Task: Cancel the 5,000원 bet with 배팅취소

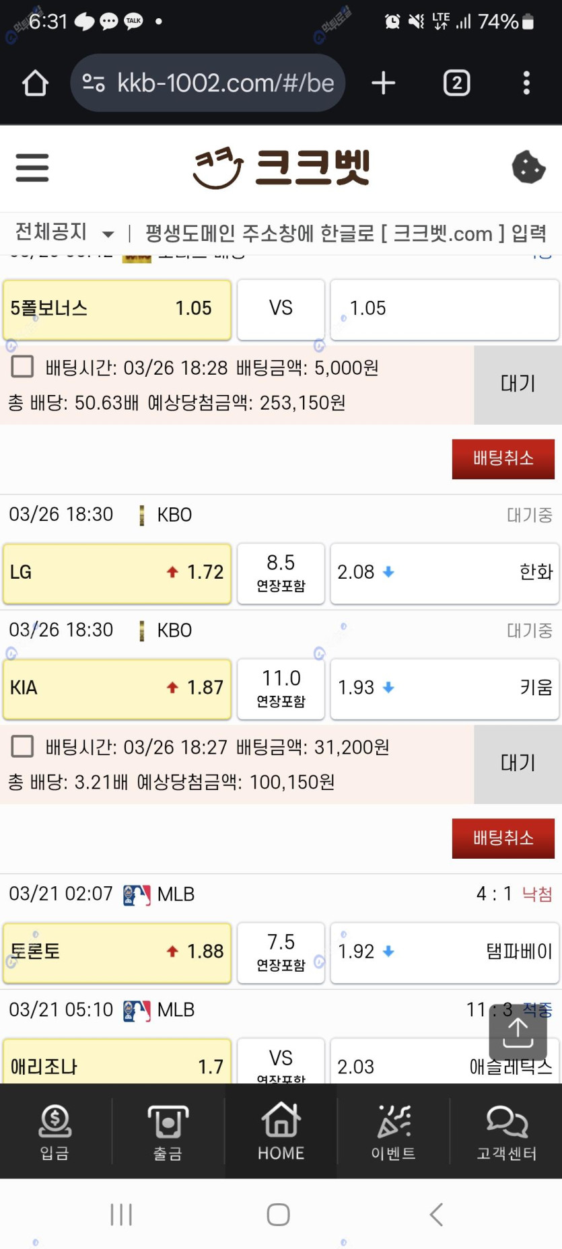Action: pyautogui.click(x=503, y=459)
